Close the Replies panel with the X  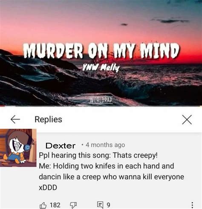click(x=187, y=119)
